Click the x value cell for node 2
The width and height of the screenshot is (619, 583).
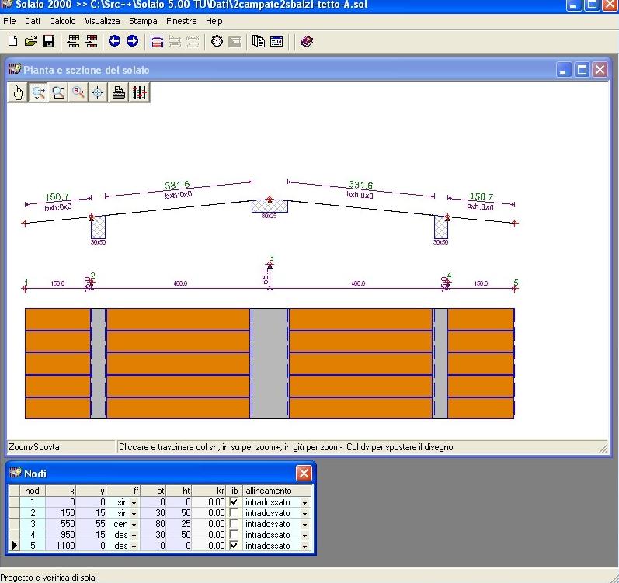point(61,513)
